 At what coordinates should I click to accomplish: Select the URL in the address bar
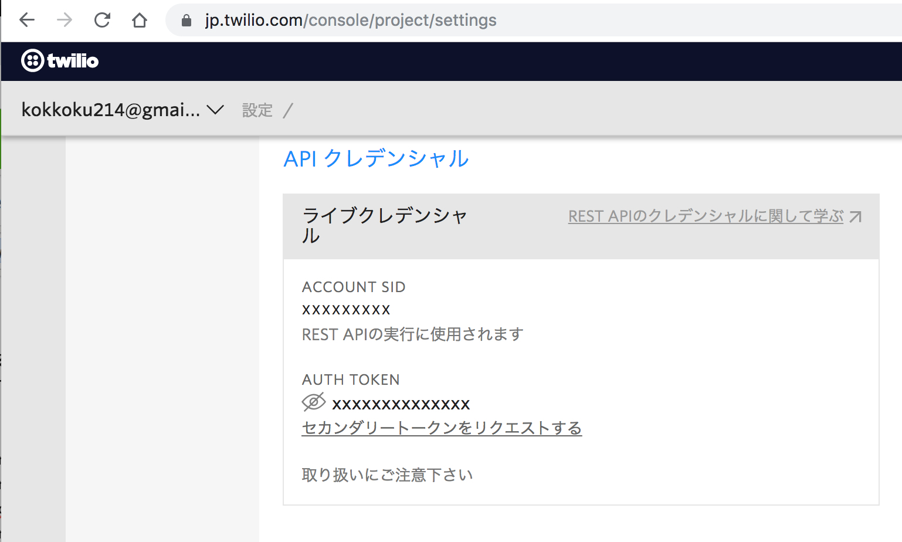tap(351, 20)
